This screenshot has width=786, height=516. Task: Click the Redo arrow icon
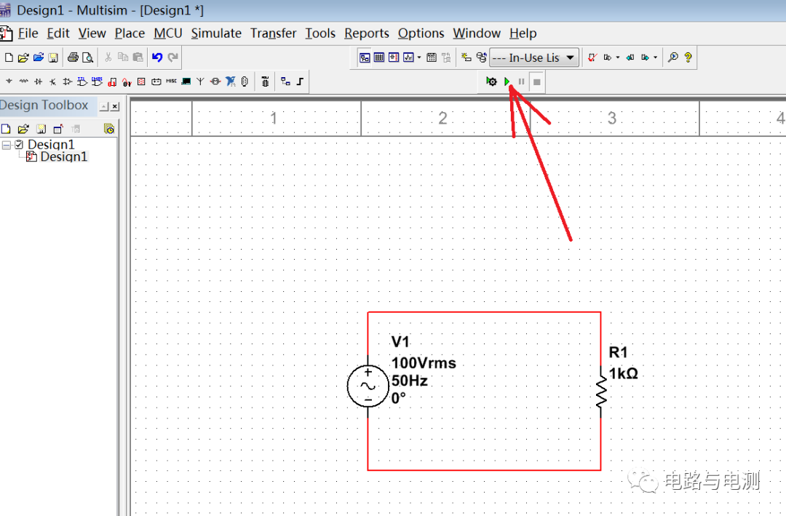tap(173, 57)
